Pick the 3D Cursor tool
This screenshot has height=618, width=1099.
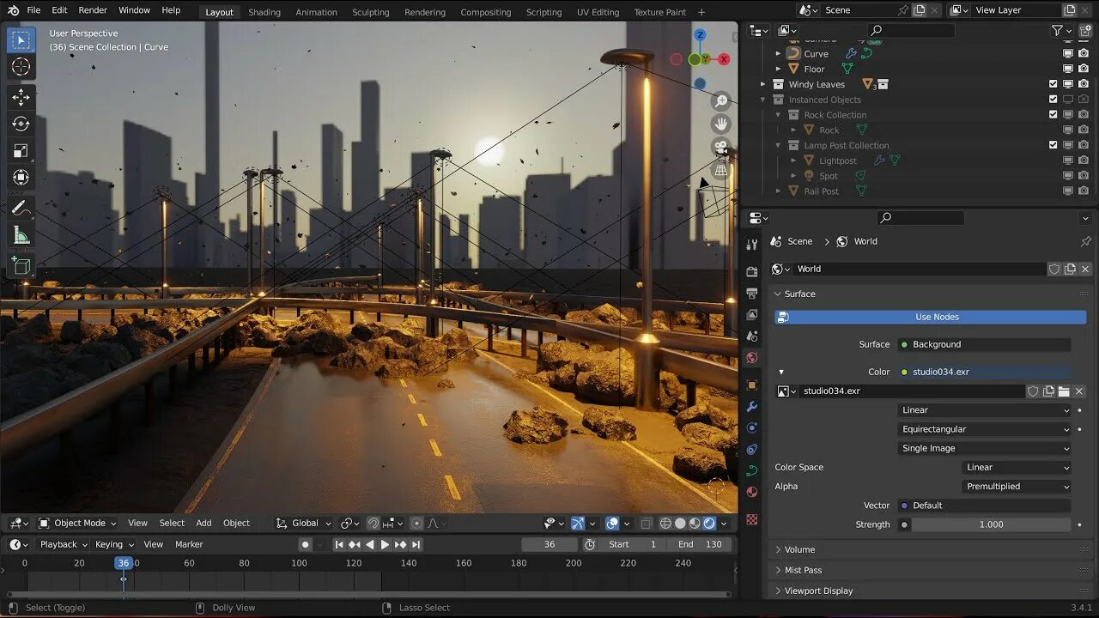21,67
